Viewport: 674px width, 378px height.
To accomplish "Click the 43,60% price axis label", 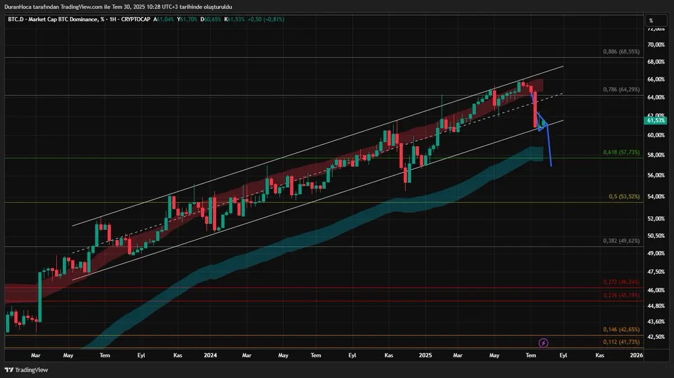I will 655,322.
